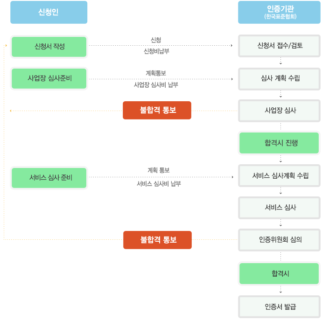This screenshot has width=322, height=321.
Task: Click the 서비스 심사비 납부 label
Action: pyautogui.click(x=159, y=184)
